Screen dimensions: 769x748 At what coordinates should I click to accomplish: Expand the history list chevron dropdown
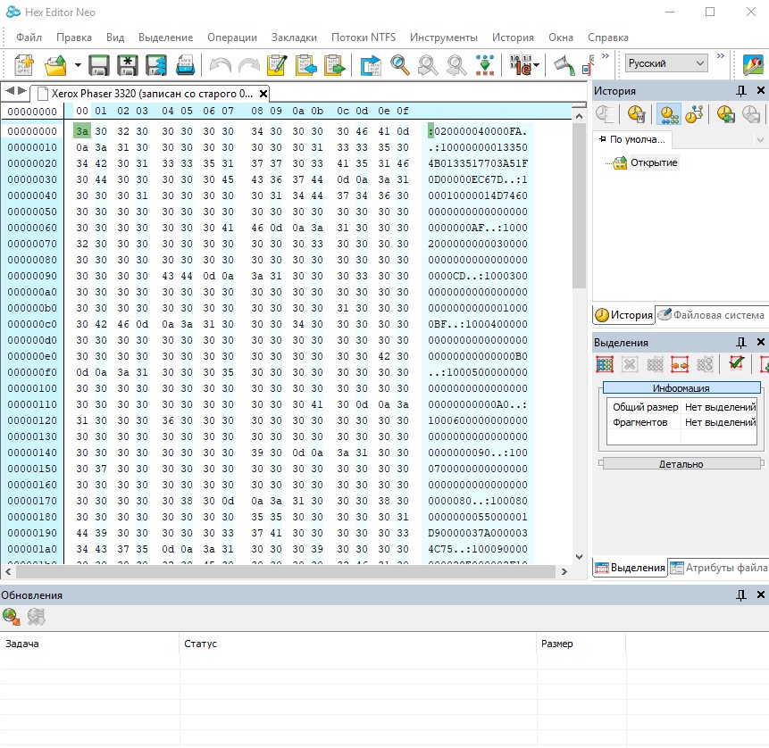[760, 140]
